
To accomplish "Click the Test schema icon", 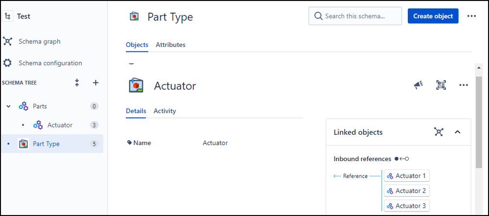I will [x=7, y=16].
